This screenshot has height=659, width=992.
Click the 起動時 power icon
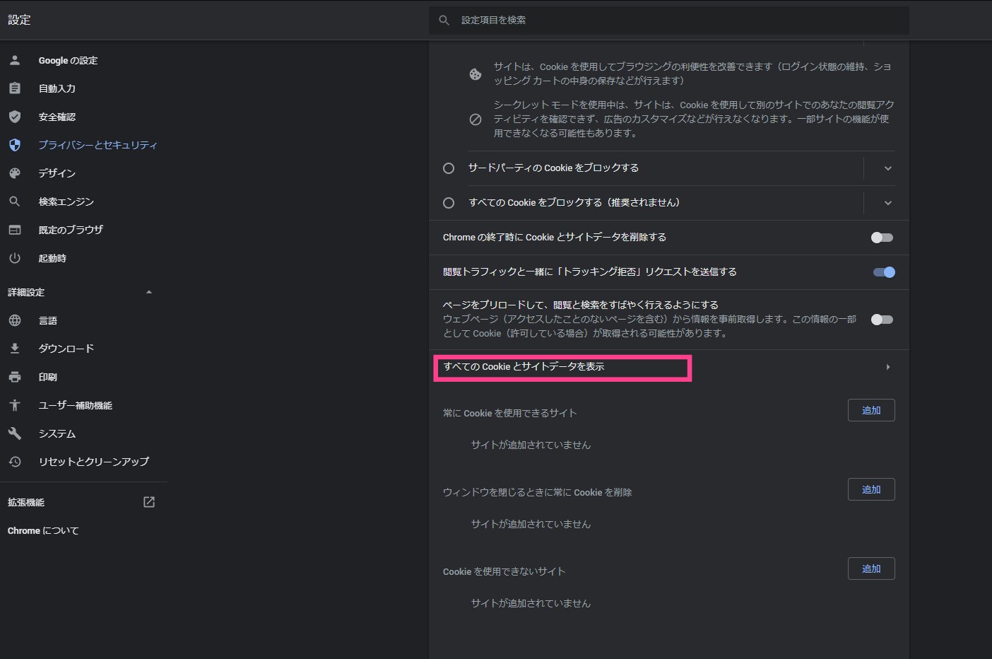coord(15,258)
